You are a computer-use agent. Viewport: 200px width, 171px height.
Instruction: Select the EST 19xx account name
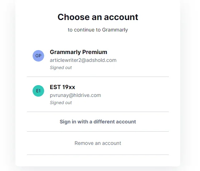(x=62, y=87)
